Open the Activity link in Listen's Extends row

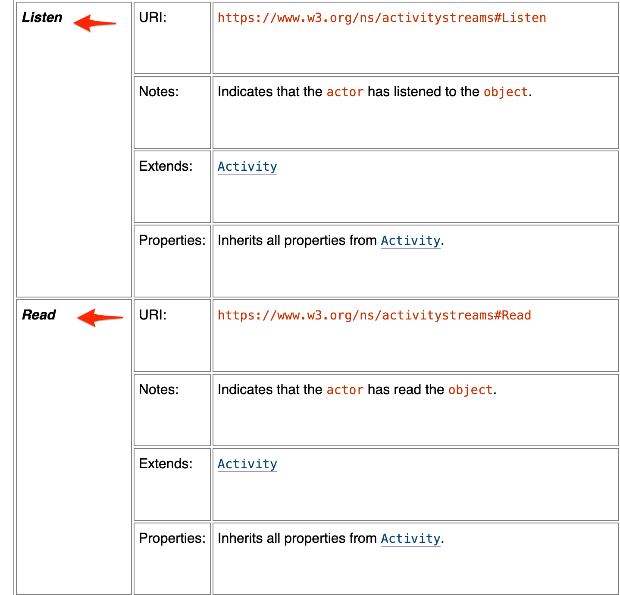coord(247,166)
